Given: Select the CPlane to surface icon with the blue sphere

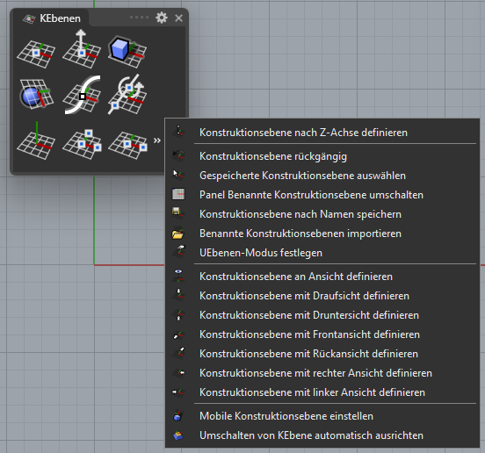Looking at the screenshot, I should (36, 93).
